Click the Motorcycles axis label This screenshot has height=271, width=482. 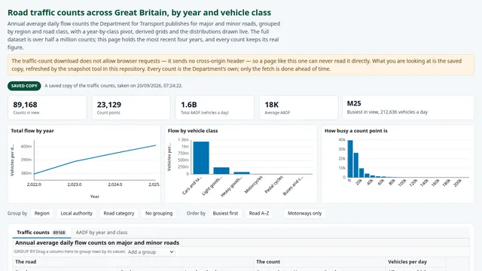254,184
